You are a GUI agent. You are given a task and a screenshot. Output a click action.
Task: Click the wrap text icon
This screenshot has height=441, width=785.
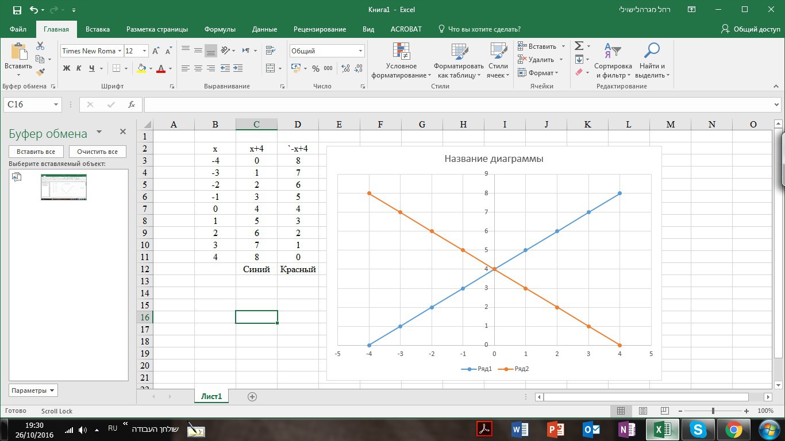point(271,51)
